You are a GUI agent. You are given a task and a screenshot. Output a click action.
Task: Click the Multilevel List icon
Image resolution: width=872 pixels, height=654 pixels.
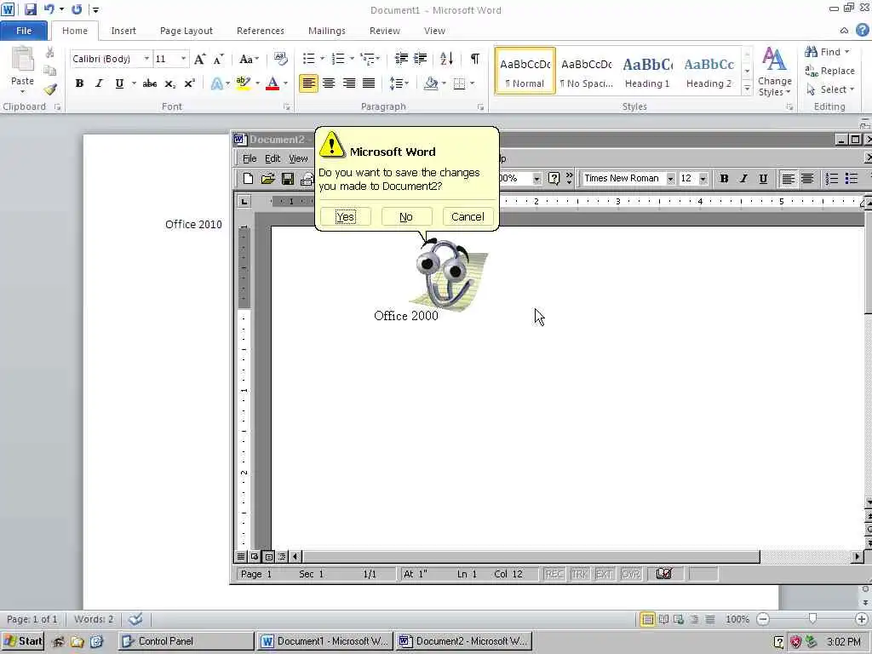[368, 59]
